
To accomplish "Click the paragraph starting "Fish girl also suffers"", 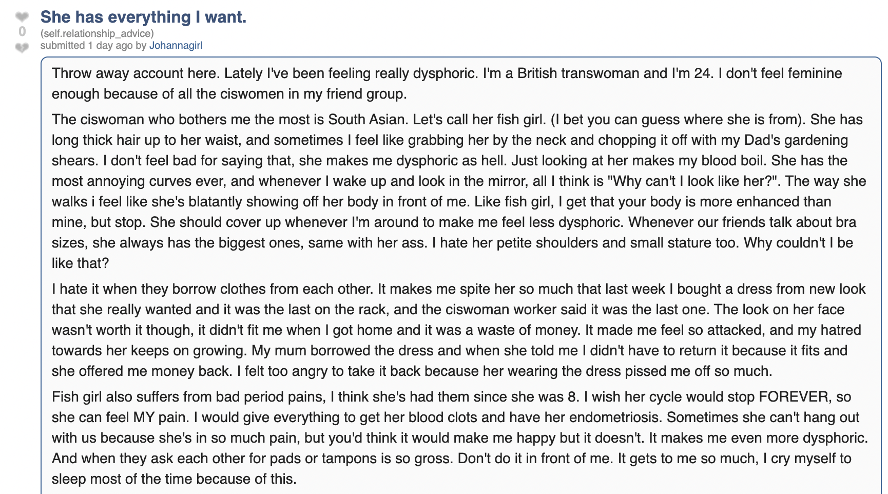I will [x=460, y=438].
